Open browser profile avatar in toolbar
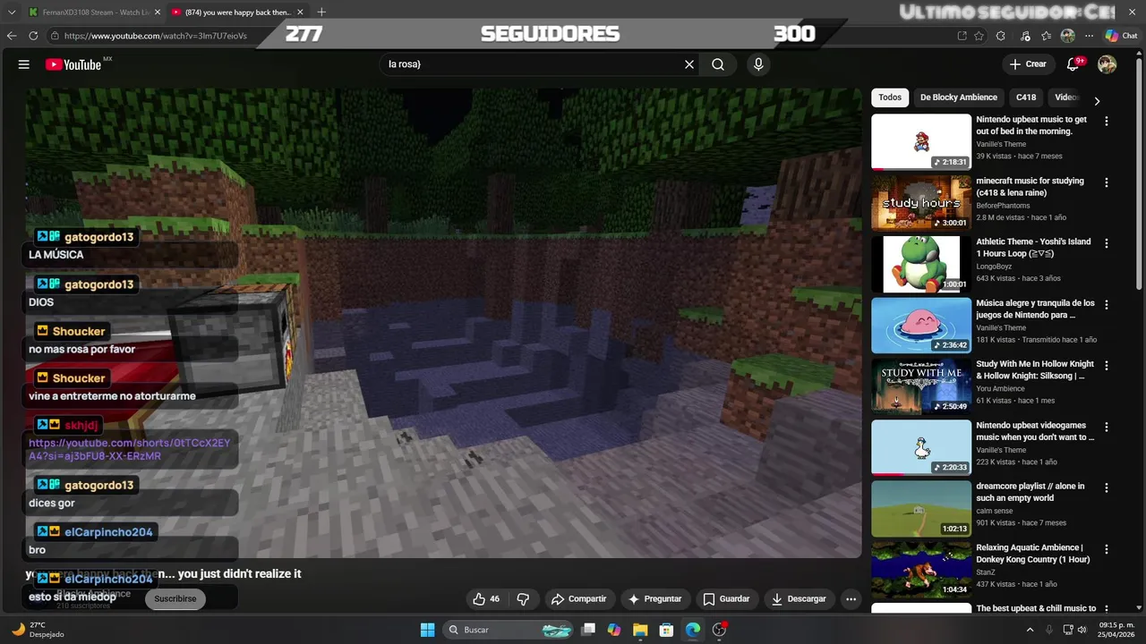1146x644 pixels. pos(1068,36)
